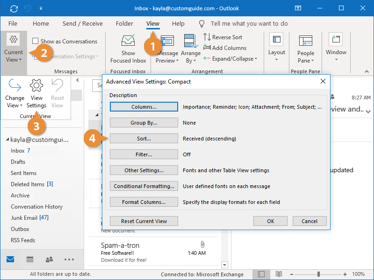The image size is (374, 280).
Task: Open the Spam-a-tron Free Software email
Action: pos(153,252)
